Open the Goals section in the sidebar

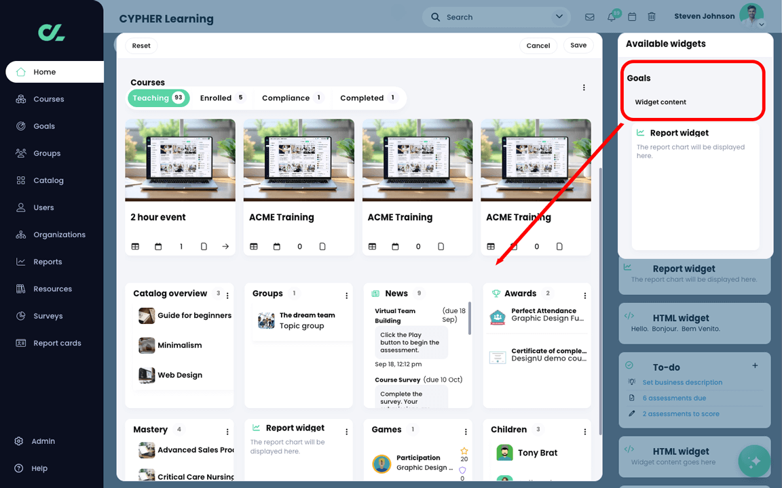(43, 126)
